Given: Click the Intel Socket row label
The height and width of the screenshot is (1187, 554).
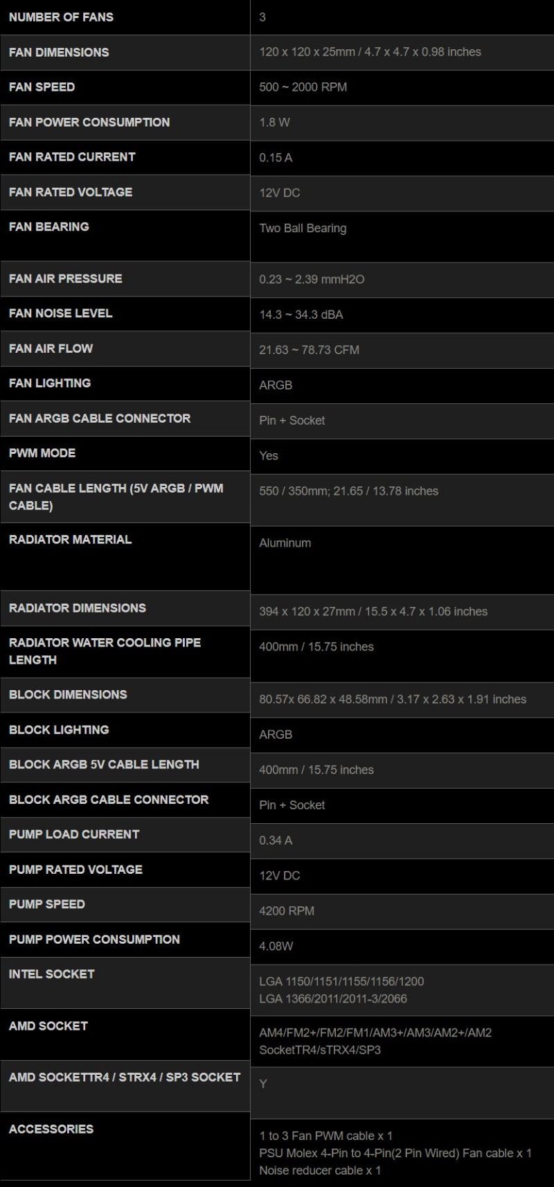Looking at the screenshot, I should [51, 974].
